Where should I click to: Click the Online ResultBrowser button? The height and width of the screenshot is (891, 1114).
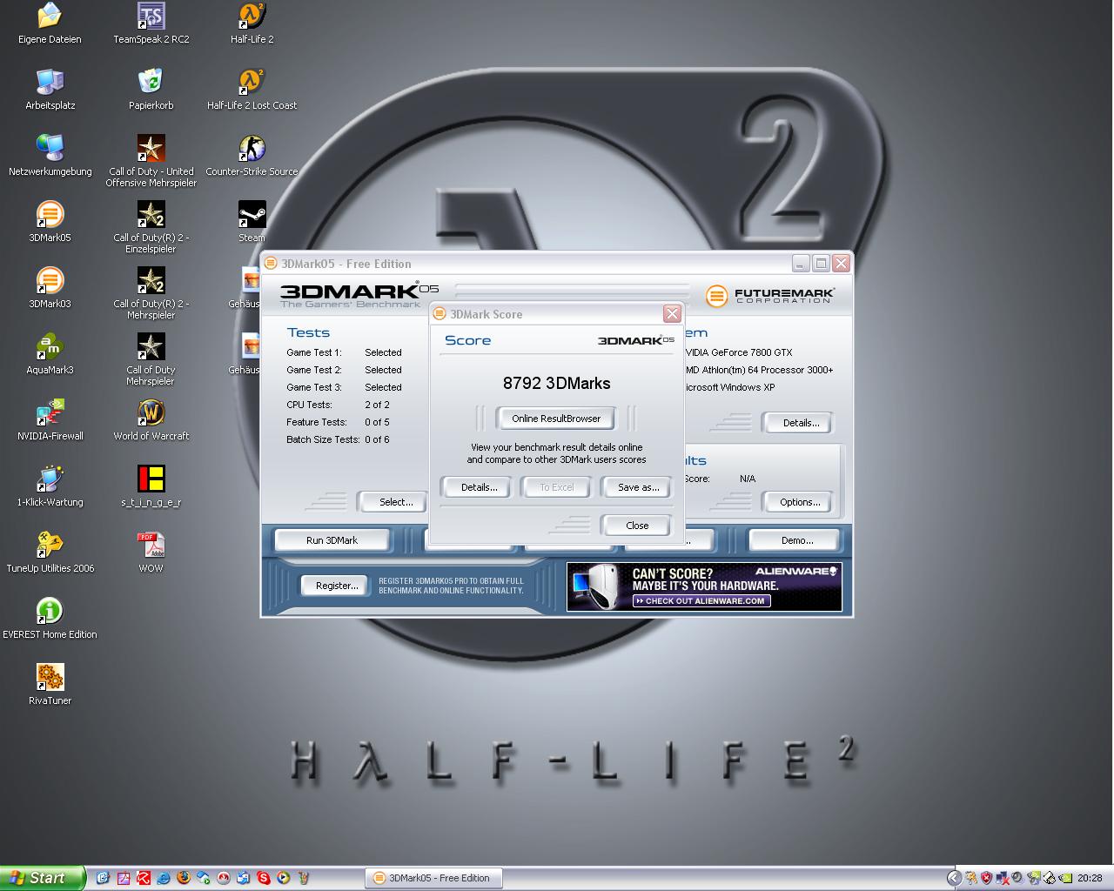coord(556,419)
